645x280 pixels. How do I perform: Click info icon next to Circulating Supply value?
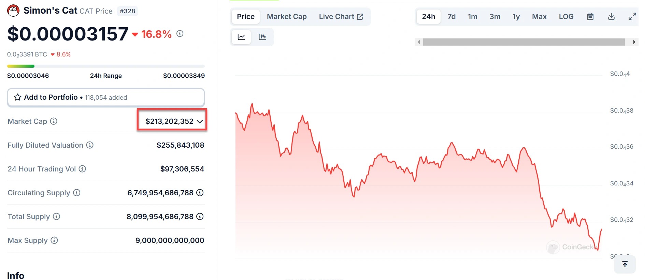[x=200, y=193]
